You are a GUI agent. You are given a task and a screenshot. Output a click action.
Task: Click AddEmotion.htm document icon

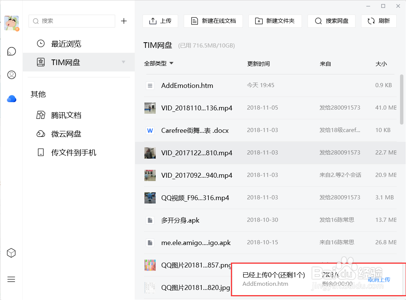[150, 85]
